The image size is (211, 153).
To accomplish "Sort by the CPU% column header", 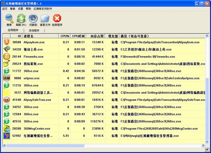I will tap(65, 36).
